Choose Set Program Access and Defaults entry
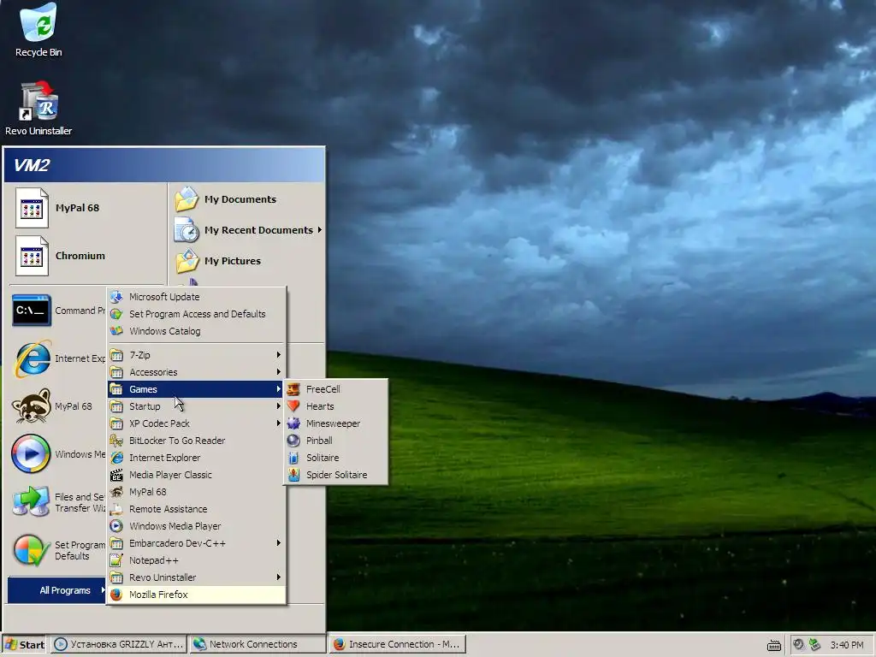The width and height of the screenshot is (876, 657). coord(197,314)
